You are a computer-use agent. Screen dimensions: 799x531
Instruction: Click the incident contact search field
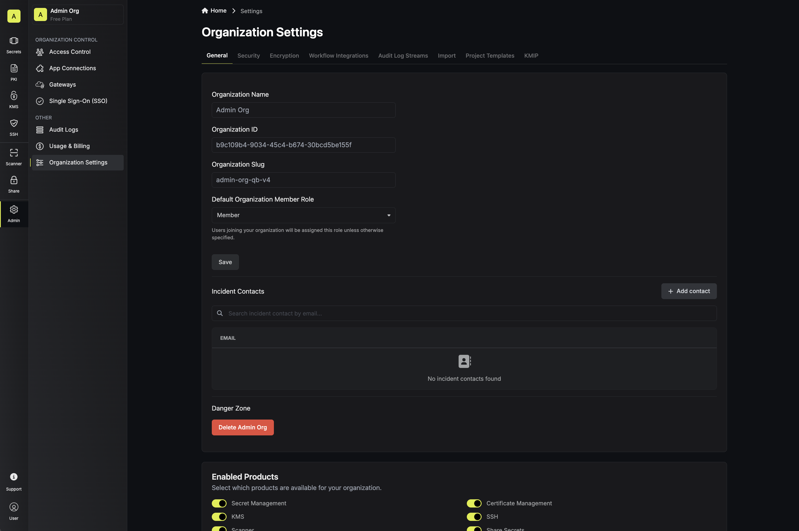(464, 313)
